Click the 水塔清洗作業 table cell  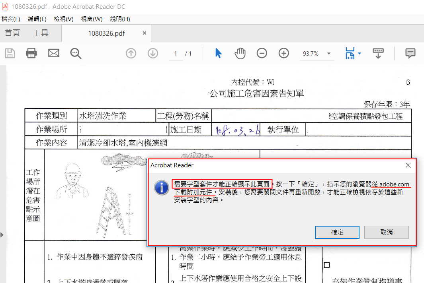(117, 116)
